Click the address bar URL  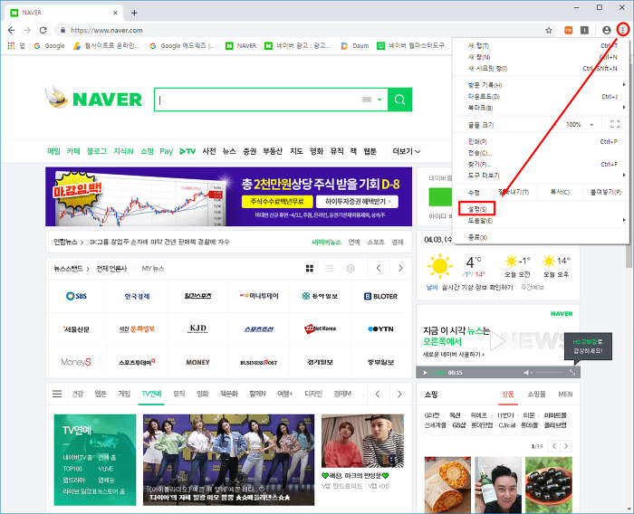(107, 30)
